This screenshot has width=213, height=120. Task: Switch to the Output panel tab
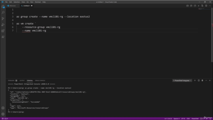pyautogui.click(x=22, y=81)
